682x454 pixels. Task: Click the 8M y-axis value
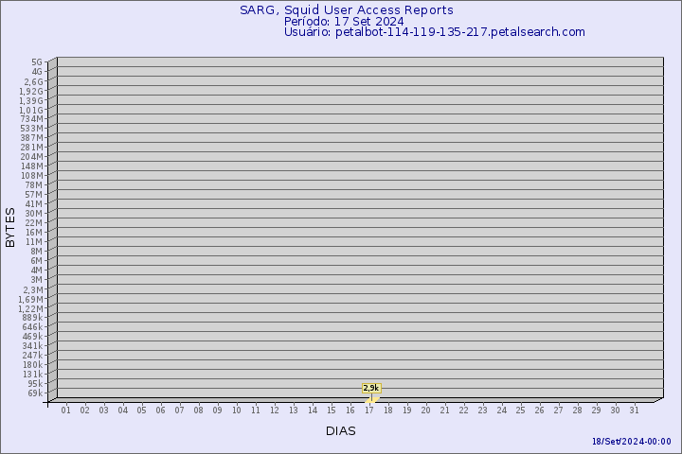click(37, 251)
